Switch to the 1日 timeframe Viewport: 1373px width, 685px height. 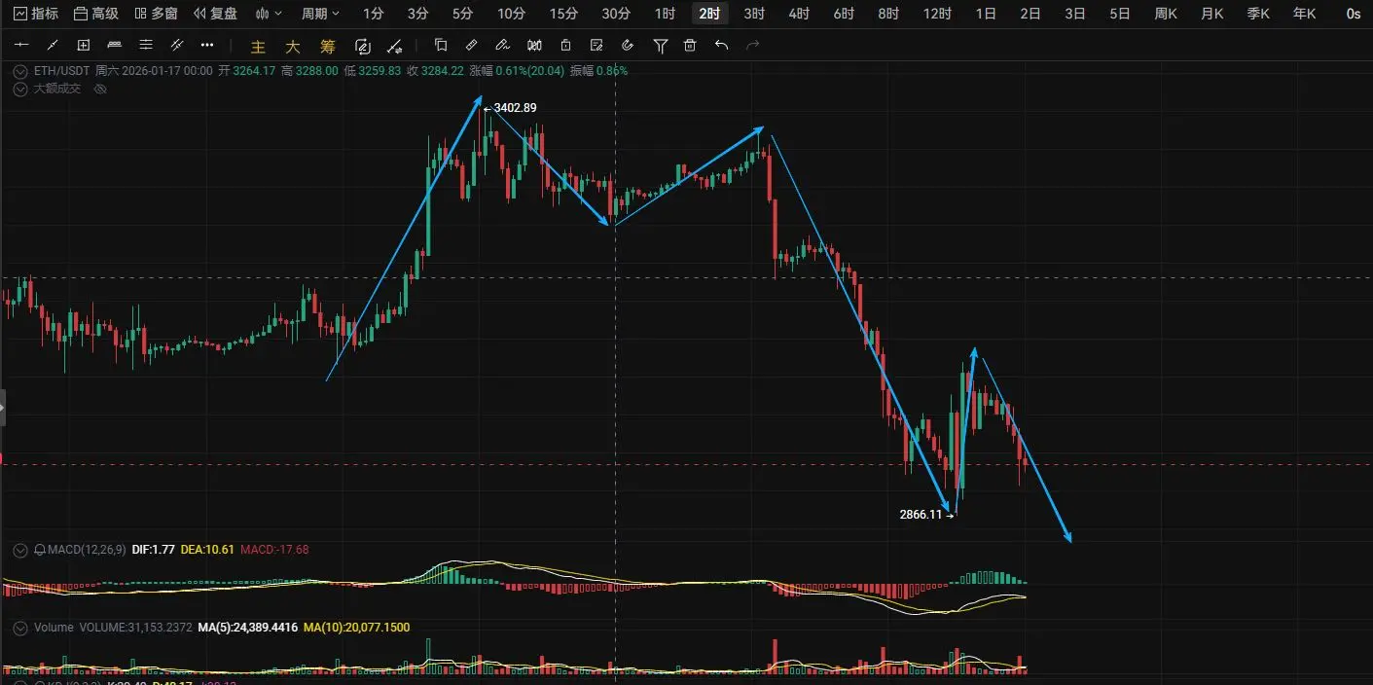pyautogui.click(x=986, y=14)
